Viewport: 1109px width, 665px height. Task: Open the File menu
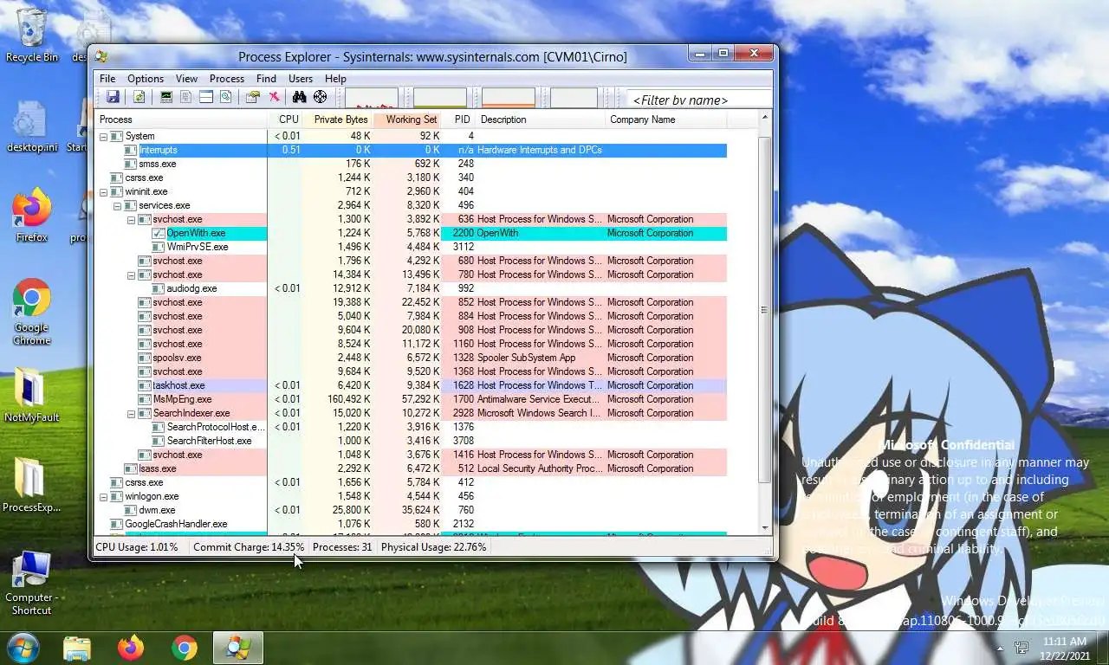[107, 78]
